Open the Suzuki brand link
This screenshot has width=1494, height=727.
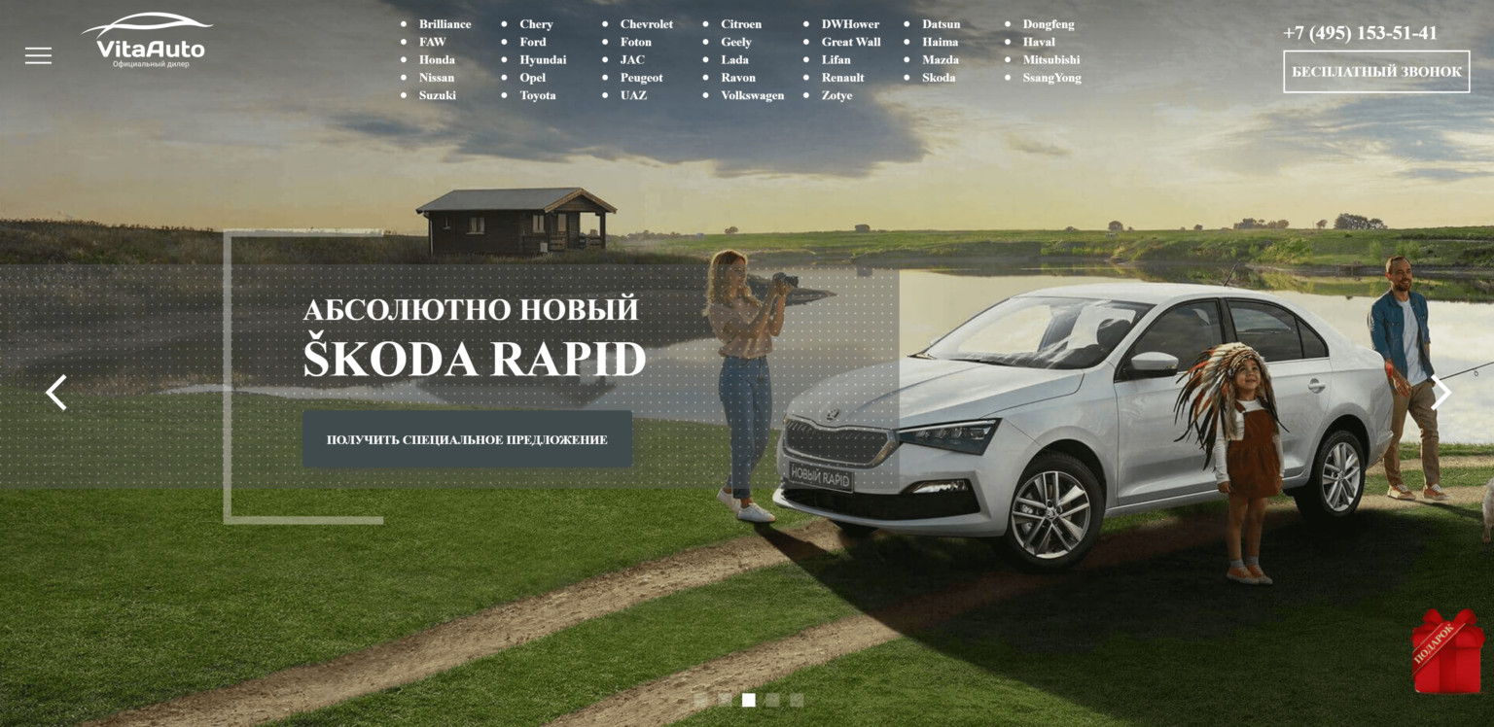[438, 95]
